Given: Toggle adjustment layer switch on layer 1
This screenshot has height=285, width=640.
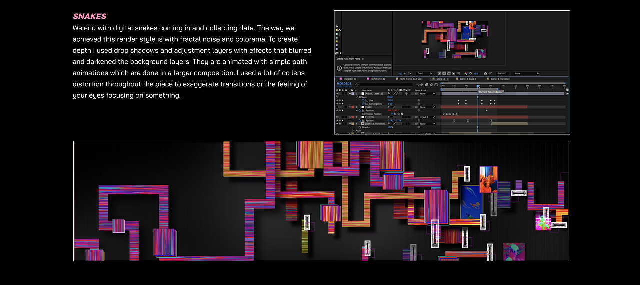Looking at the screenshot, I should (406, 93).
